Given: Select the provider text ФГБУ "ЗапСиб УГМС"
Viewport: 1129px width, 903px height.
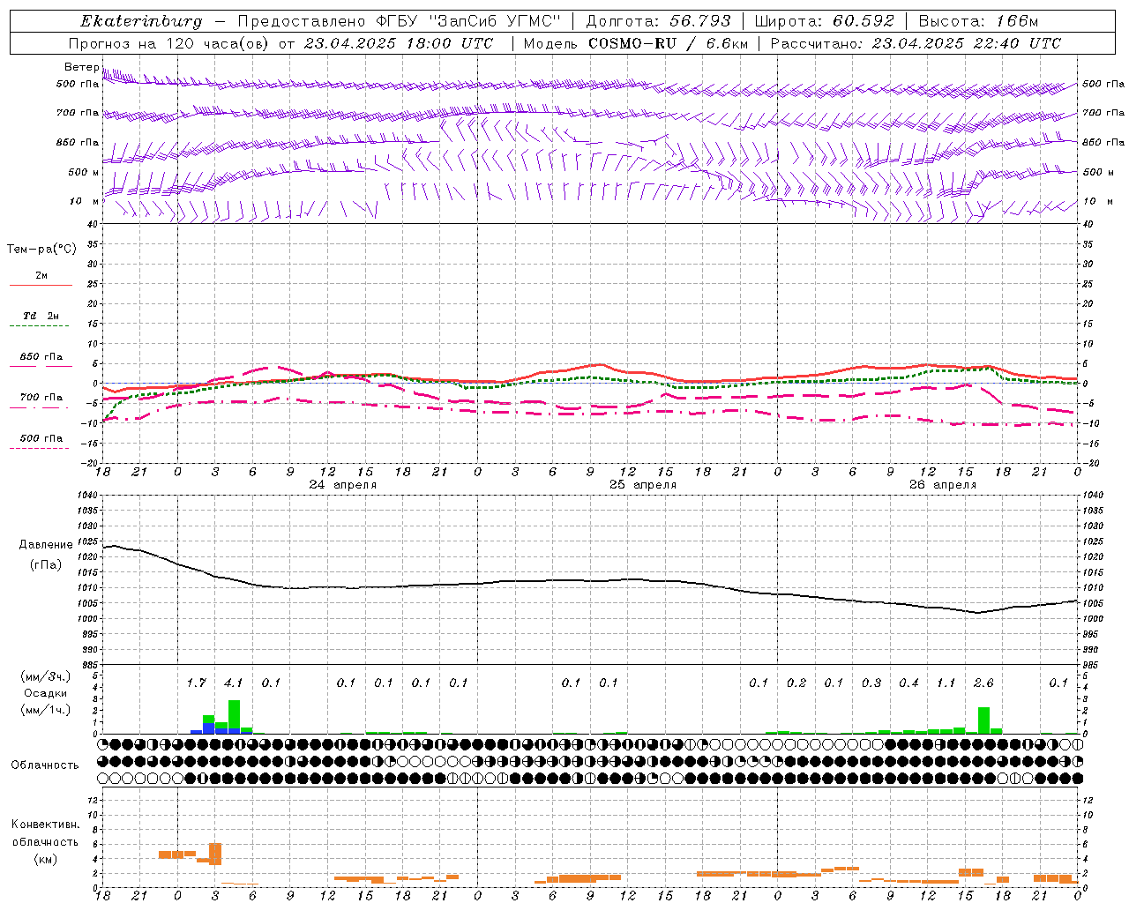Looking at the screenshot, I should click(x=468, y=21).
